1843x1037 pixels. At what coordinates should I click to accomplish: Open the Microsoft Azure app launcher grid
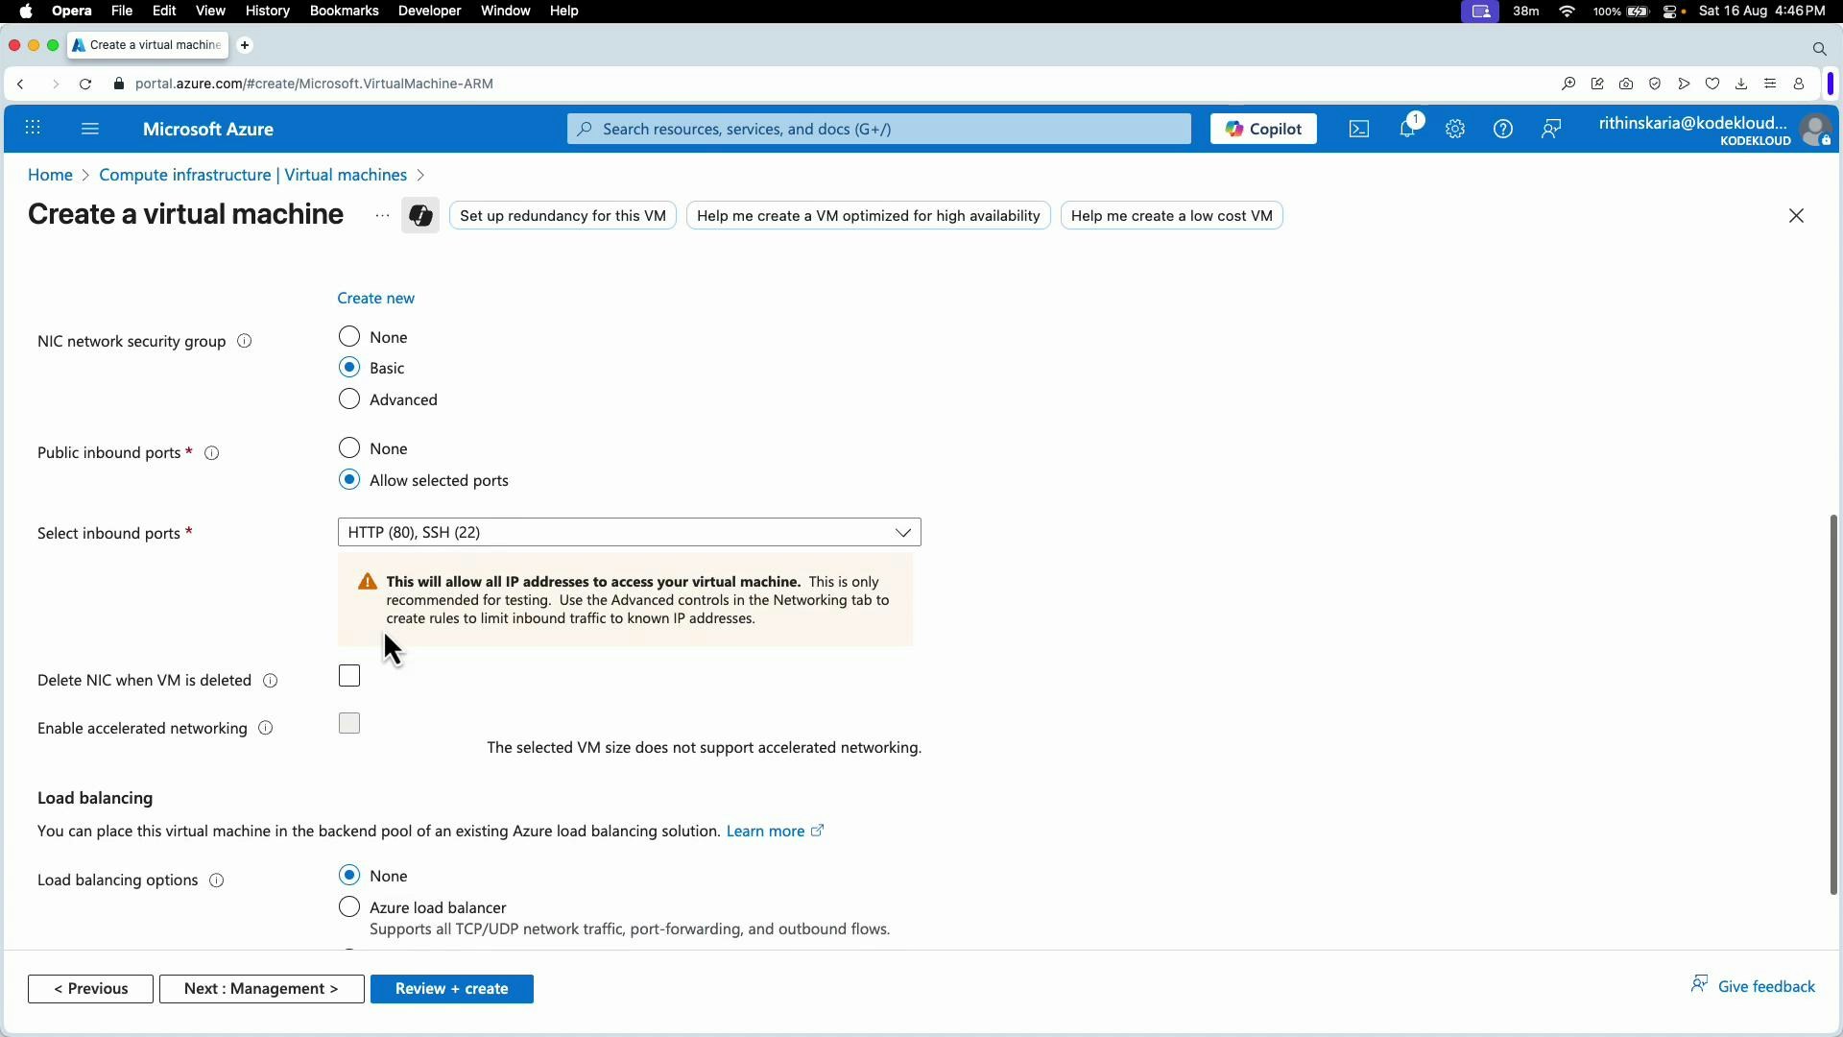tap(34, 128)
